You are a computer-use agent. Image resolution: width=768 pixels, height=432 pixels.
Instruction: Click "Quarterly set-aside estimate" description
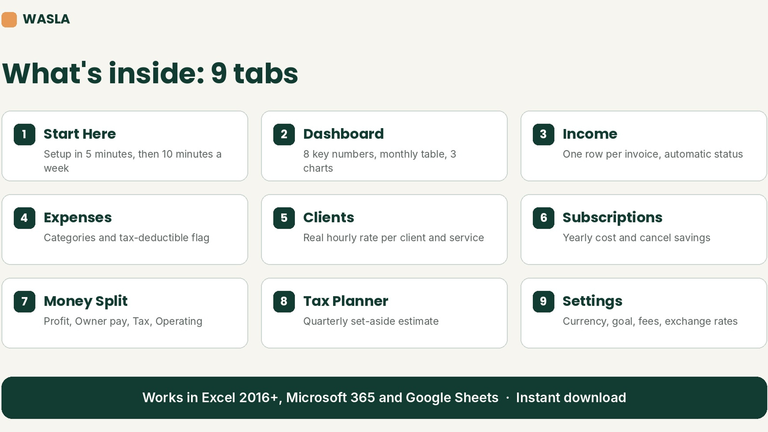[371, 321]
